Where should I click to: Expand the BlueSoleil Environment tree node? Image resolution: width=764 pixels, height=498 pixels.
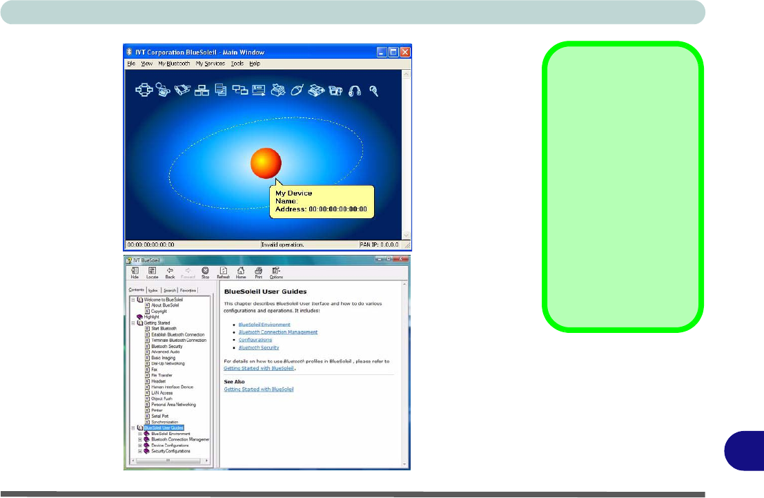pyautogui.click(x=140, y=434)
